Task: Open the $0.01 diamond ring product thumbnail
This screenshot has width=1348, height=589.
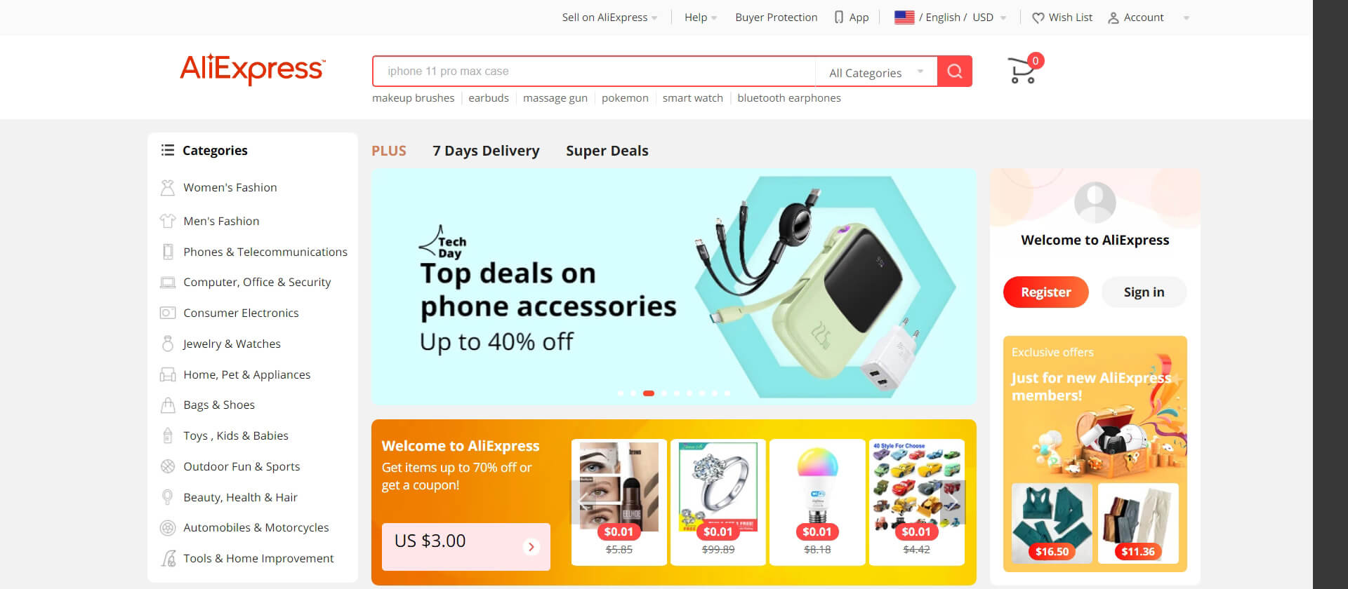Action: click(x=718, y=502)
